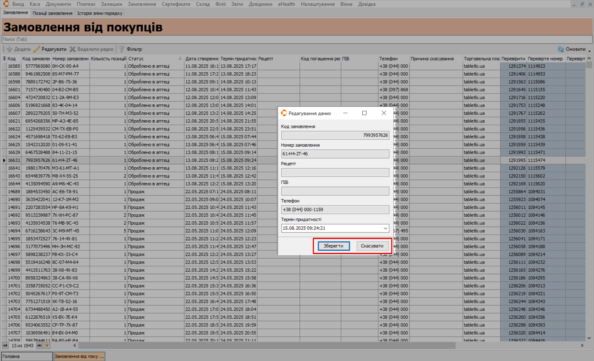Click the Скасувати button in the dialog
This screenshot has height=361, width=594.
(372, 246)
